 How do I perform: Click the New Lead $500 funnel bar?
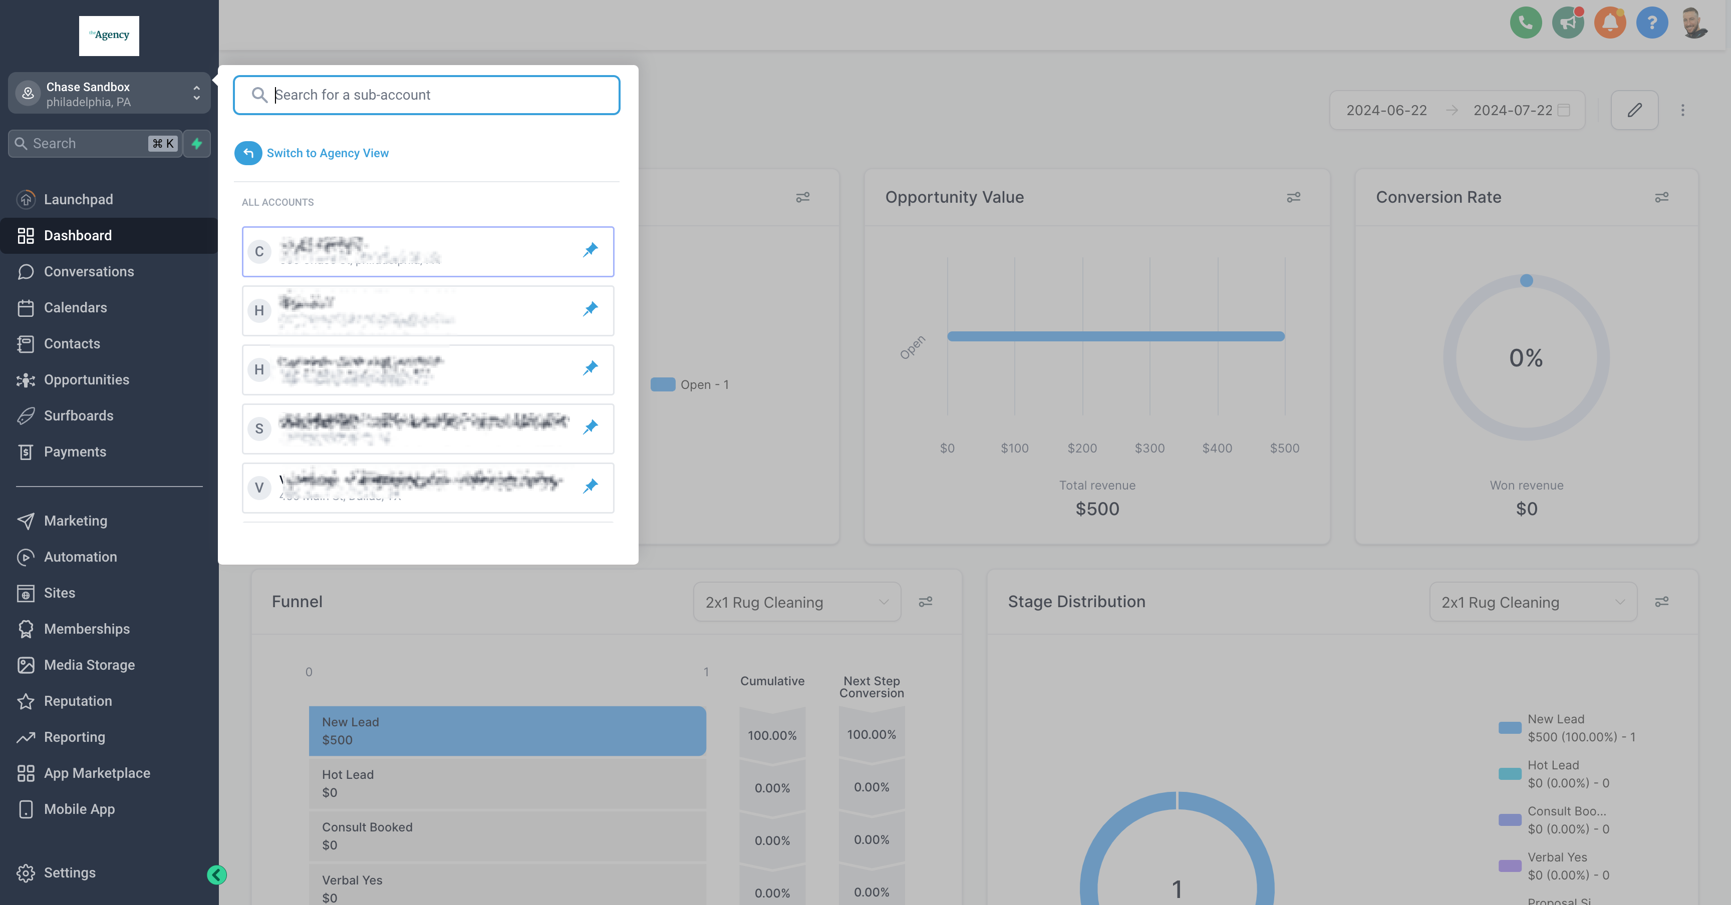tap(507, 731)
